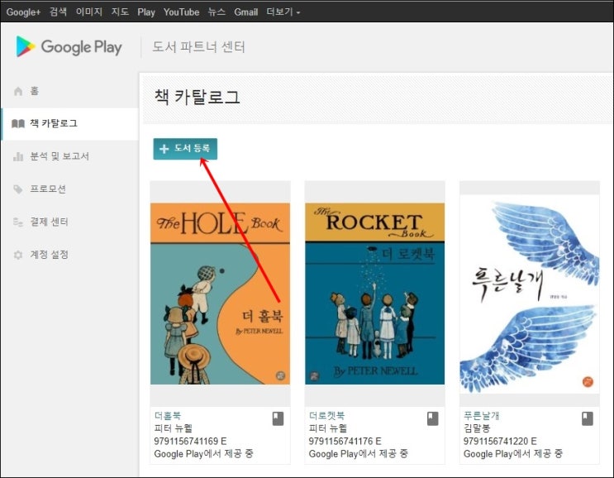Open 지도 in the top bar

click(120, 12)
